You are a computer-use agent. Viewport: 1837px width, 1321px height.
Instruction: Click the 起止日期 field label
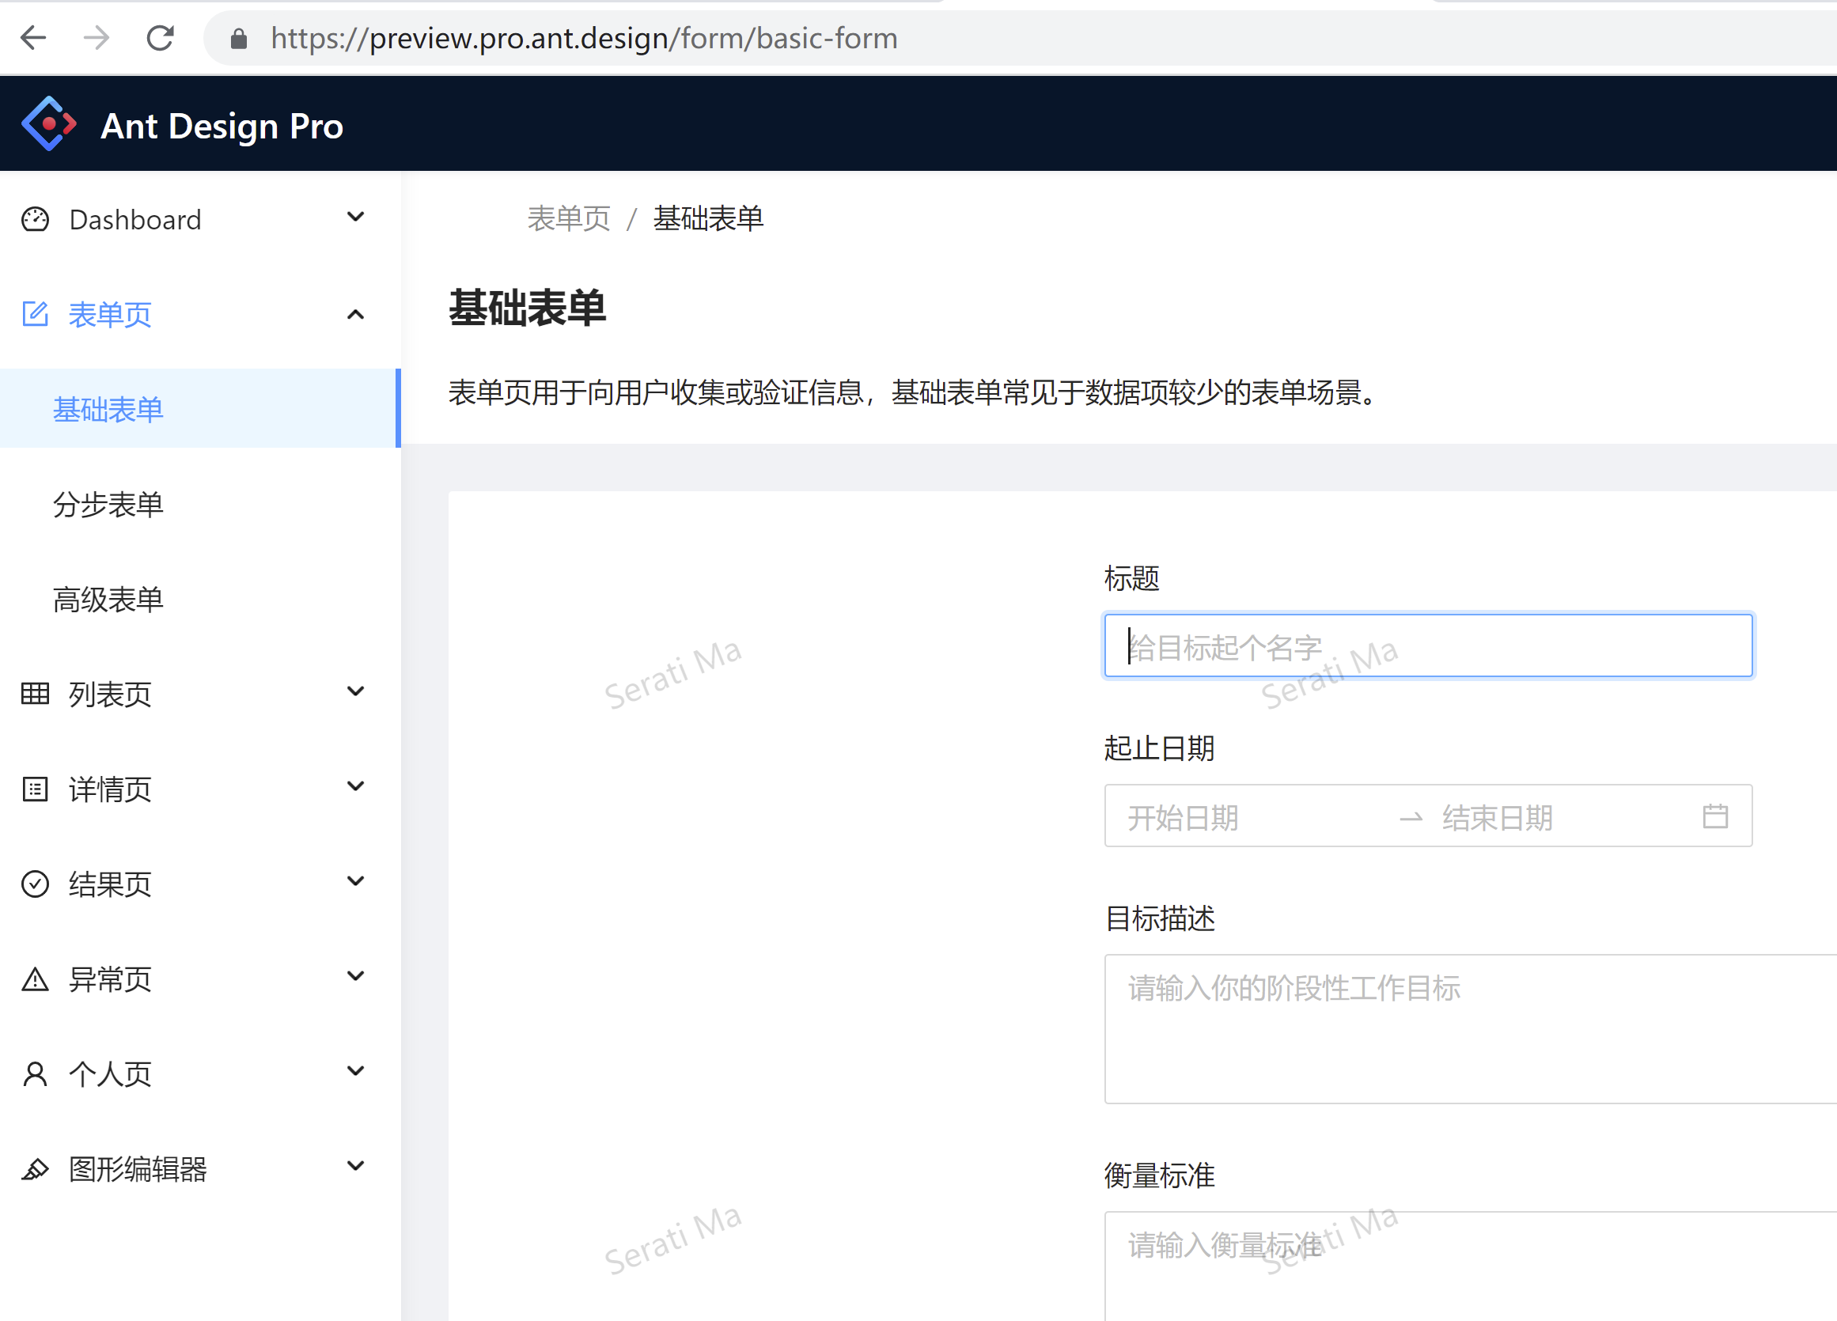pyautogui.click(x=1159, y=748)
